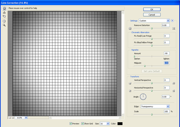The width and height of the screenshot is (180, 127).
Task: Select the Hand tool
Action: [x=4, y=21]
